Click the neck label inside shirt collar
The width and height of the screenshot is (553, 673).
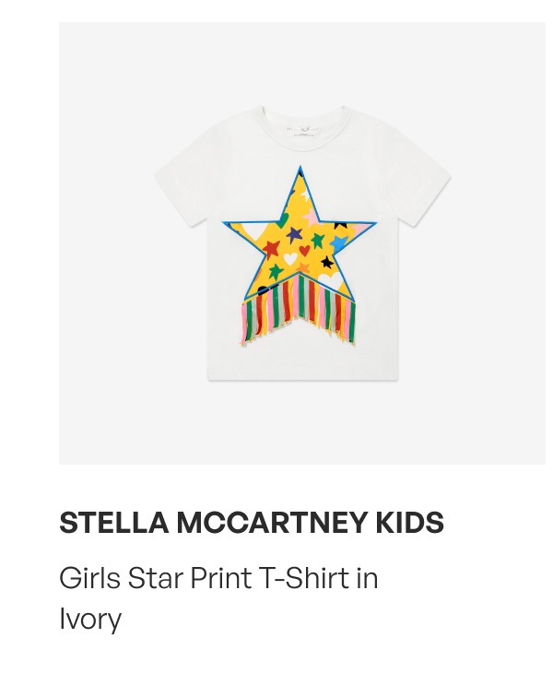click(x=304, y=129)
